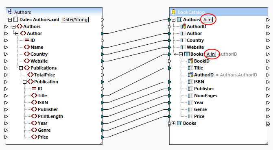This screenshot has height=150, width=273.
Task: Click the output connector of Author element
Action: (x=103, y=33)
